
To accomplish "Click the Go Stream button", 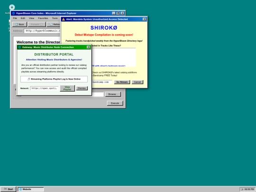I will point(122,82).
